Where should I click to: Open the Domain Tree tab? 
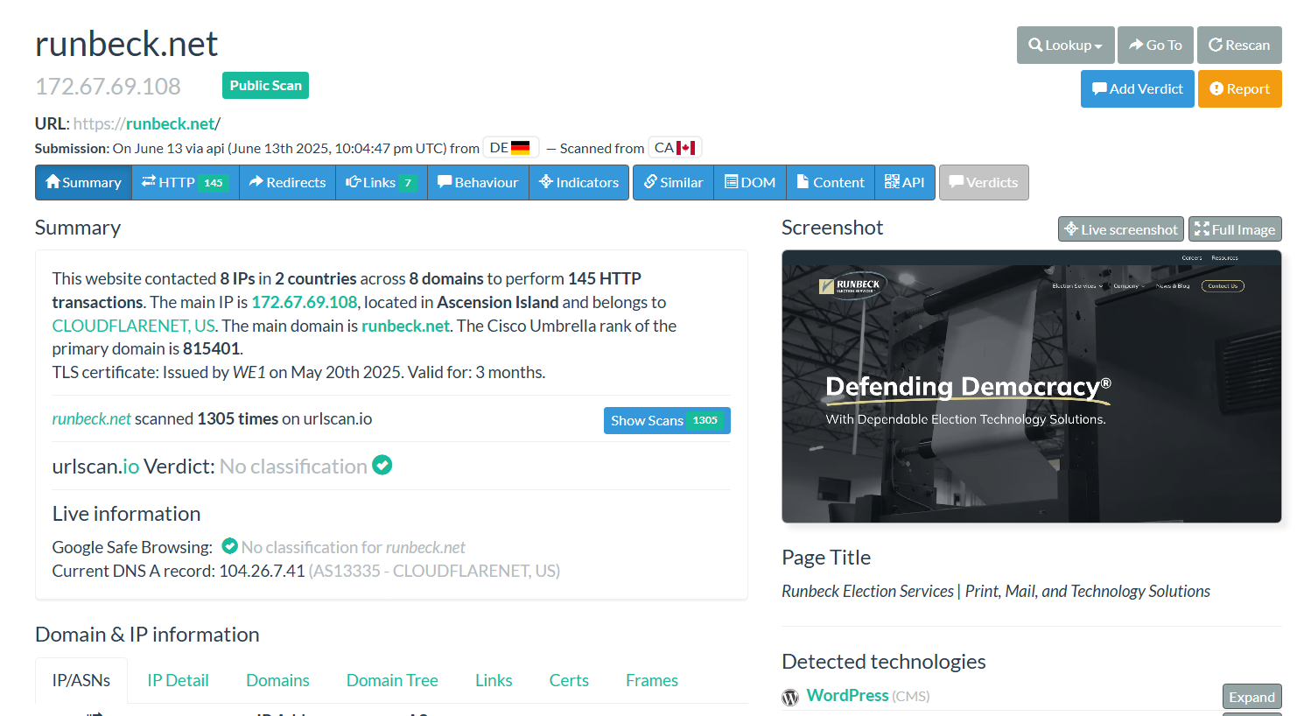click(x=392, y=680)
